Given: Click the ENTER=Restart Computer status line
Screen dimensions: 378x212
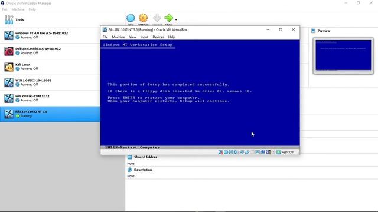Looking at the screenshot, I should (x=132, y=147).
